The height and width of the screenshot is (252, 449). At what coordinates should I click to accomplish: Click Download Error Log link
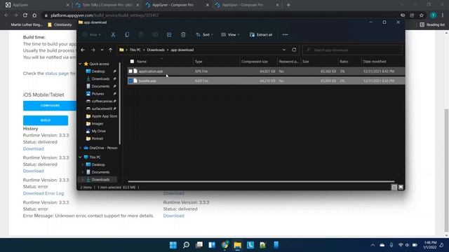(x=43, y=193)
